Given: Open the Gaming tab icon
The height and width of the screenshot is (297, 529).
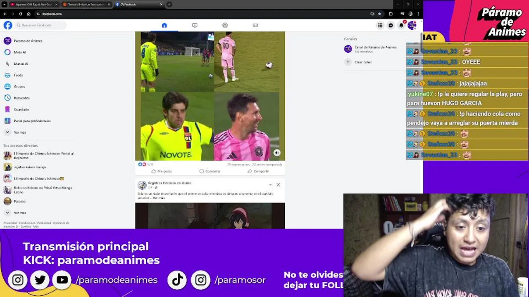Looking at the screenshot, I should click(x=255, y=25).
